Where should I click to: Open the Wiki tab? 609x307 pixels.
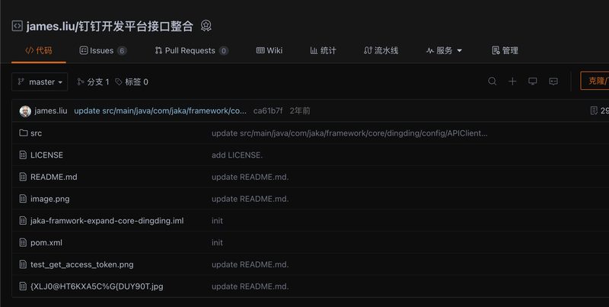coord(269,50)
